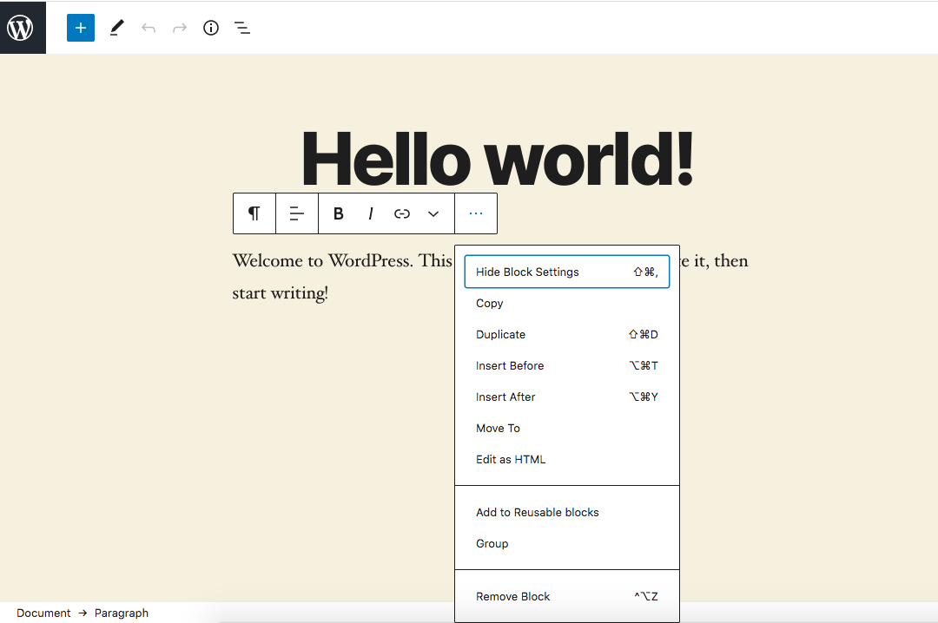Open the block more options menu
The image size is (938, 623).
[x=476, y=213]
